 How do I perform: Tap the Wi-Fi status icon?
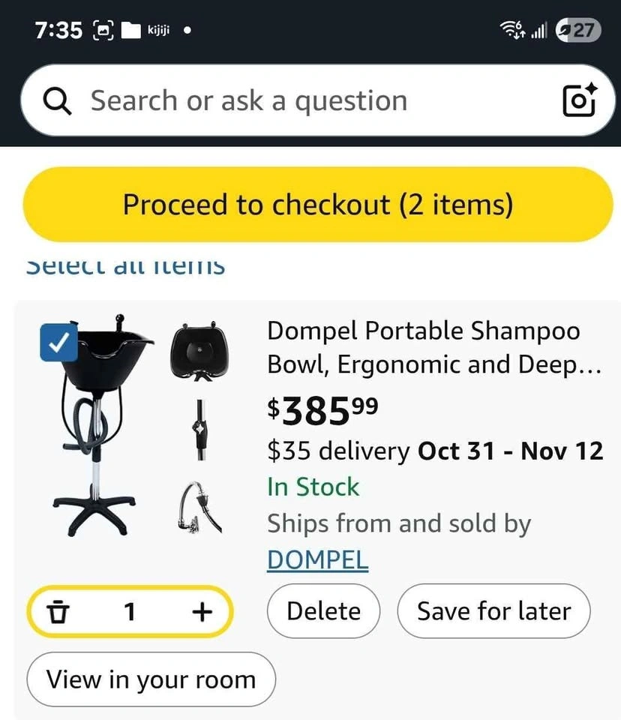(x=512, y=30)
